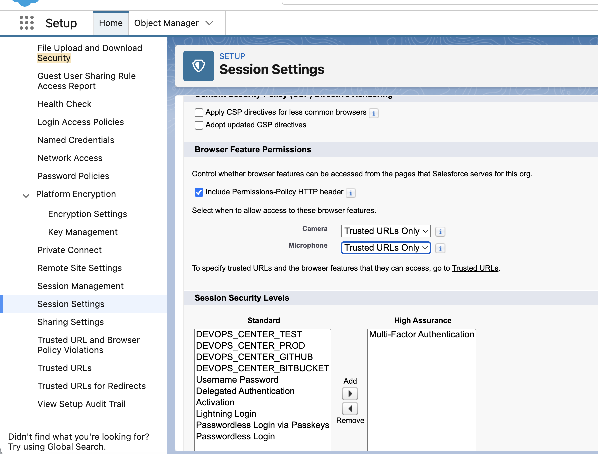Screen dimensions: 598x454
Task: Go to Private Connect
Action: pos(70,250)
